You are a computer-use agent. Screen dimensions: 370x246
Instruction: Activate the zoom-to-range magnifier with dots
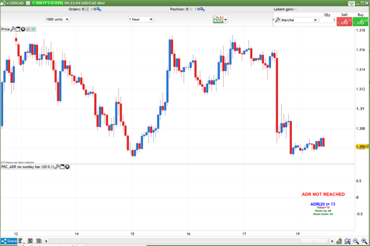pyautogui.click(x=347, y=241)
